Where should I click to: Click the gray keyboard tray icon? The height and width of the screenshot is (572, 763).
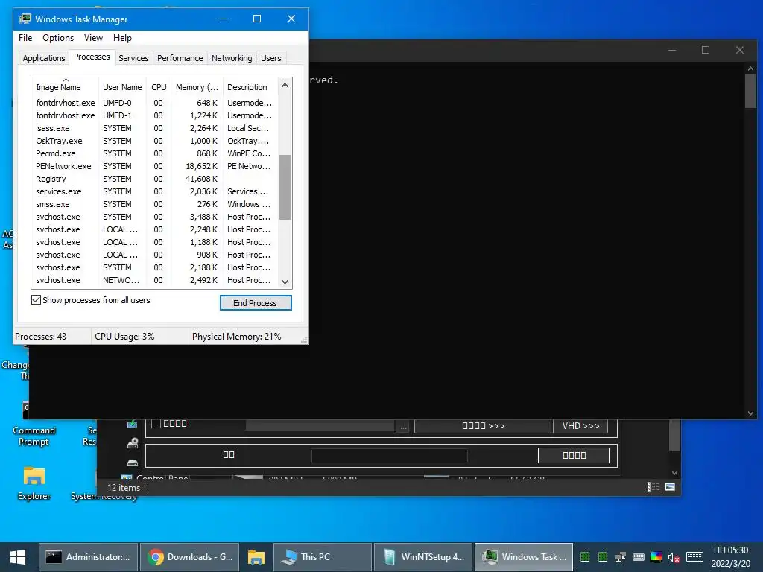639,557
